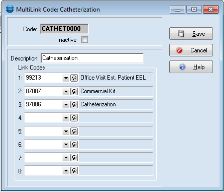Click the lookup magnifier icon for link code 2
Image resolution: width=224 pixels, height=192 pixels.
tap(74, 91)
